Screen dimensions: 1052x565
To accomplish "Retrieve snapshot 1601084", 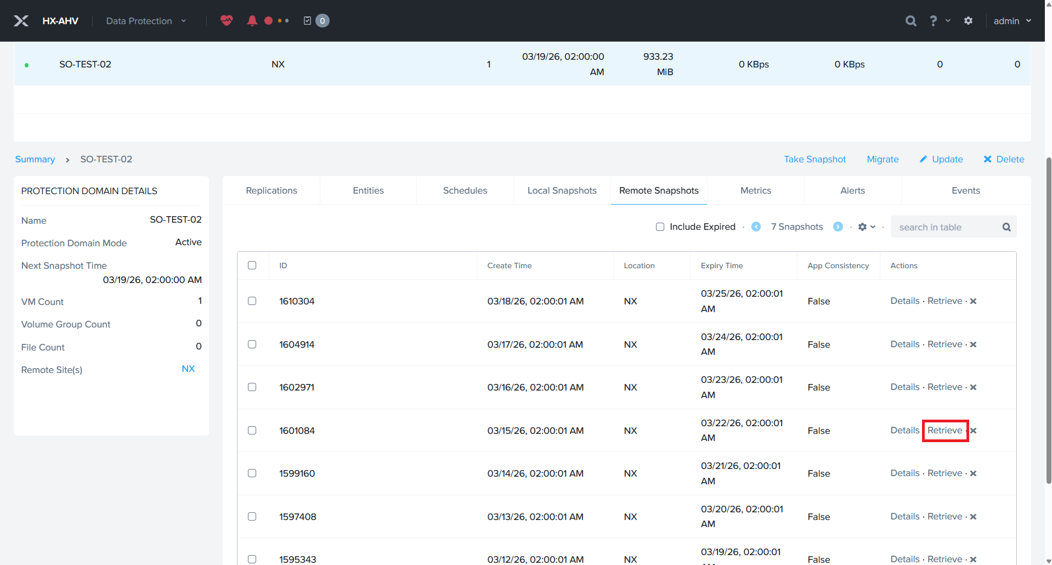I will coord(944,431).
